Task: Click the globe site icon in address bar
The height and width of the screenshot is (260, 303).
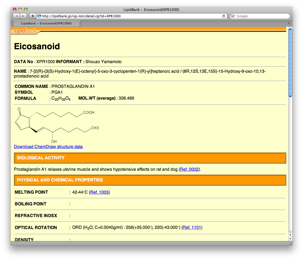Action: [39, 16]
